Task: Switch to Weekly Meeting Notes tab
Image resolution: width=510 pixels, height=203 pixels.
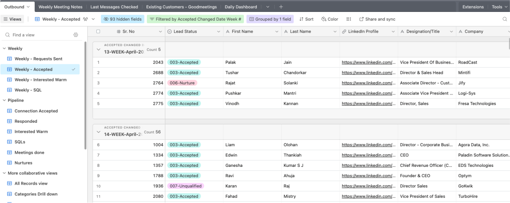Action: click(60, 7)
